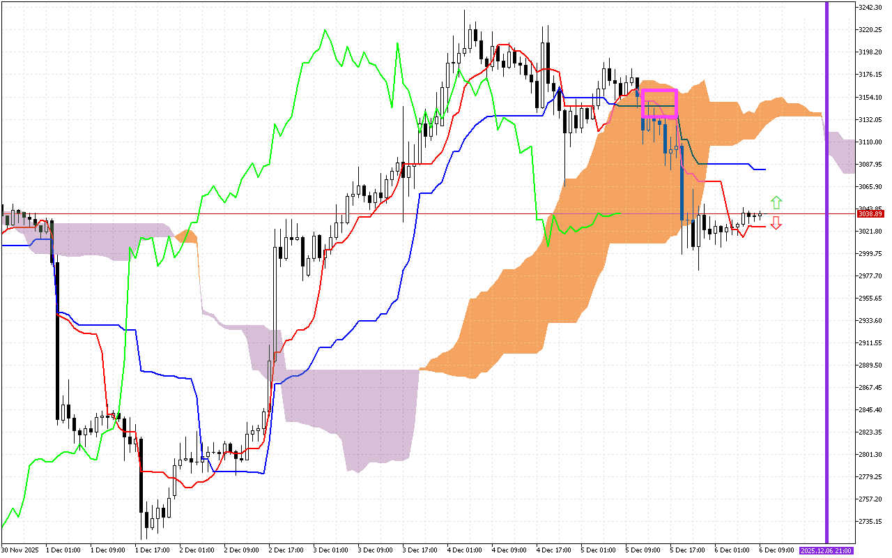Select the 2735.15 price scale value
Viewport: 892px width, 558px height.
(x=870, y=520)
